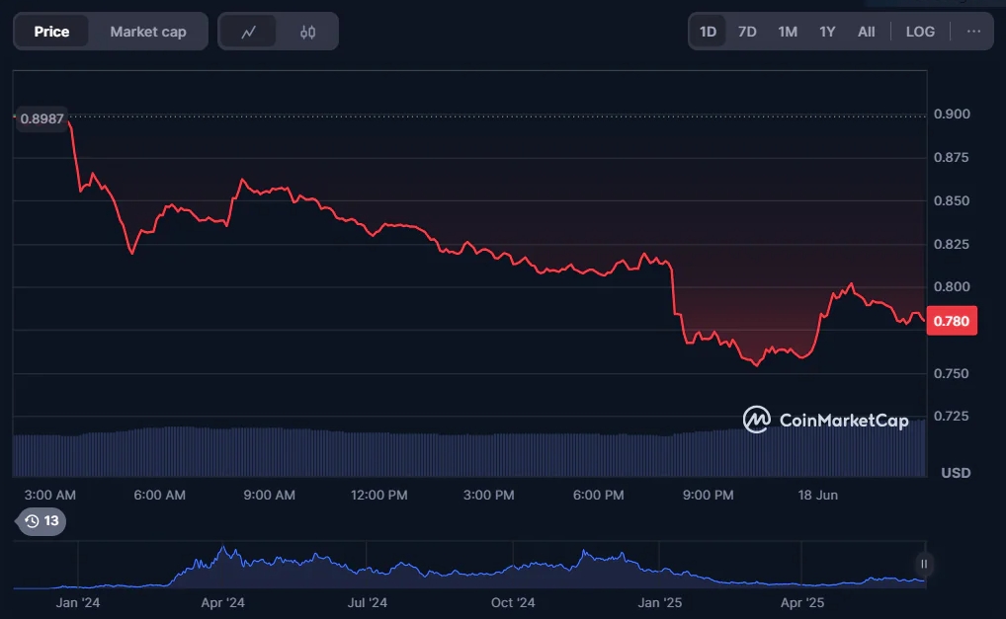The height and width of the screenshot is (619, 1006).
Task: Choose the 1Y time range
Action: click(x=827, y=32)
